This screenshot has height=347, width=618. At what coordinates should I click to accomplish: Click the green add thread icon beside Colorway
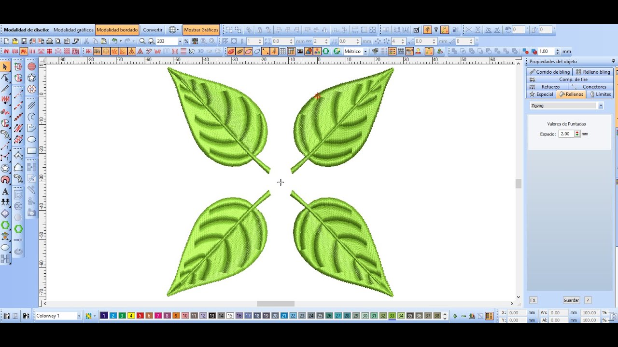click(88, 316)
